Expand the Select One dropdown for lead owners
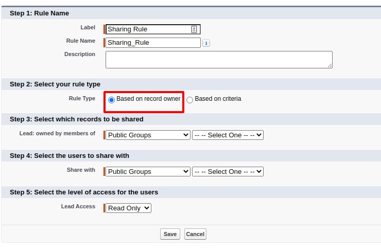This screenshot has width=381, height=251. pos(228,135)
